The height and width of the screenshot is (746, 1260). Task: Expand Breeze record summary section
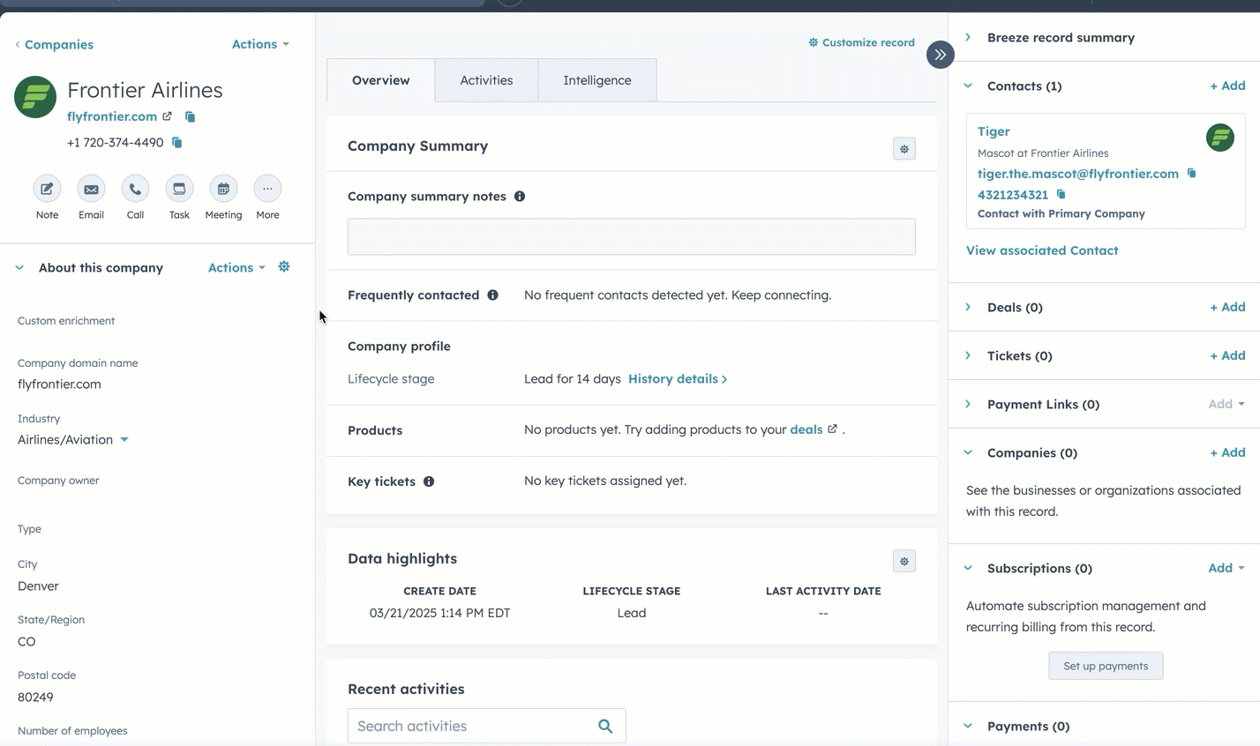click(x=968, y=37)
